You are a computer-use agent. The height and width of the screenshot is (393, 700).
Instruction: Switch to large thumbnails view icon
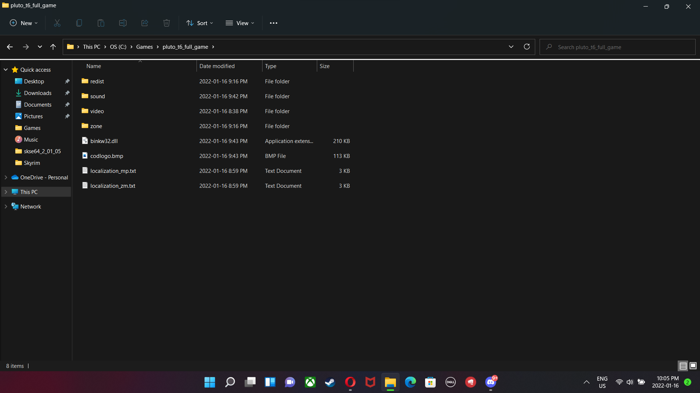tap(693, 366)
